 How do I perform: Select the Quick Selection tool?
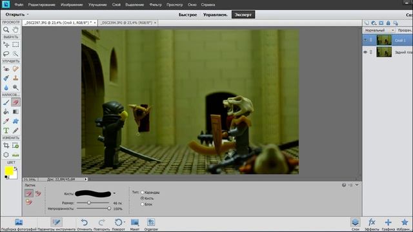(x=15, y=54)
